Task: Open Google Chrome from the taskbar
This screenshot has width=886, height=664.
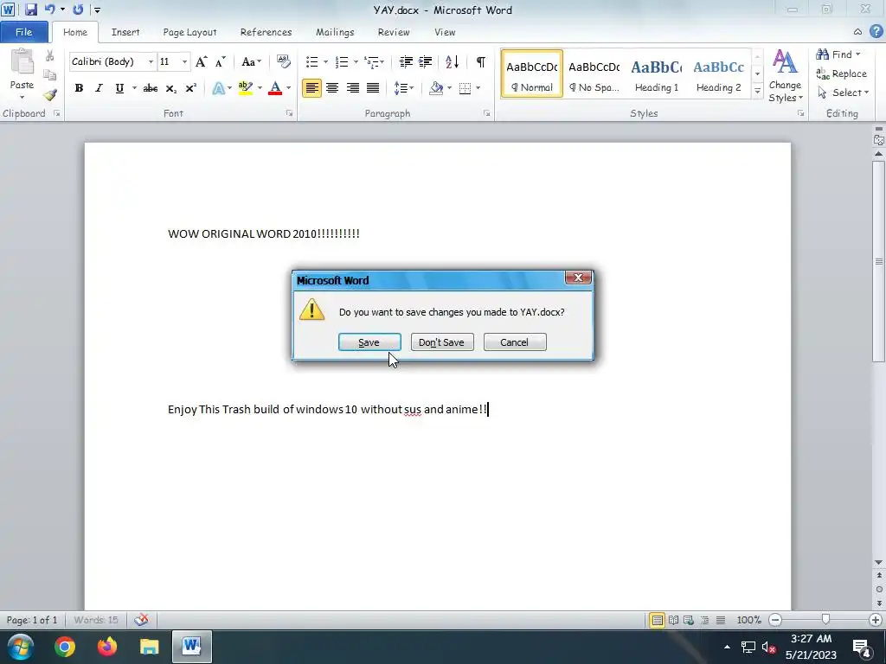Action: 64,647
